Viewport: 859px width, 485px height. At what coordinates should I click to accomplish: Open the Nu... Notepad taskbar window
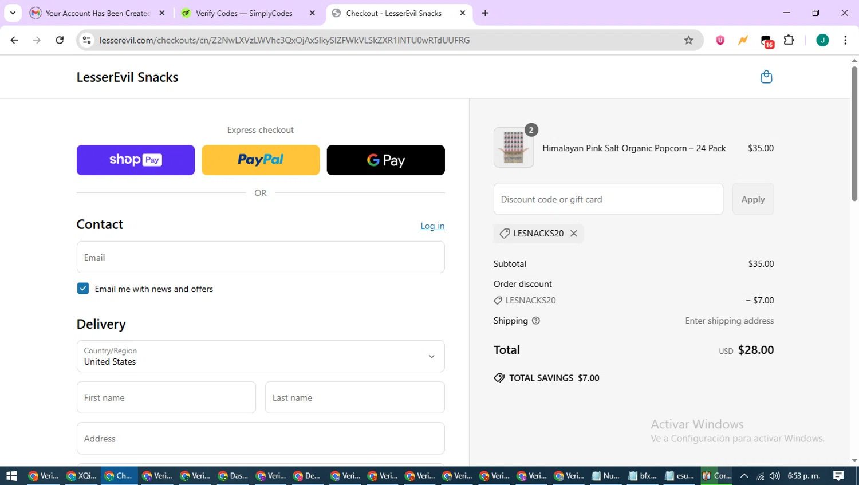605,476
